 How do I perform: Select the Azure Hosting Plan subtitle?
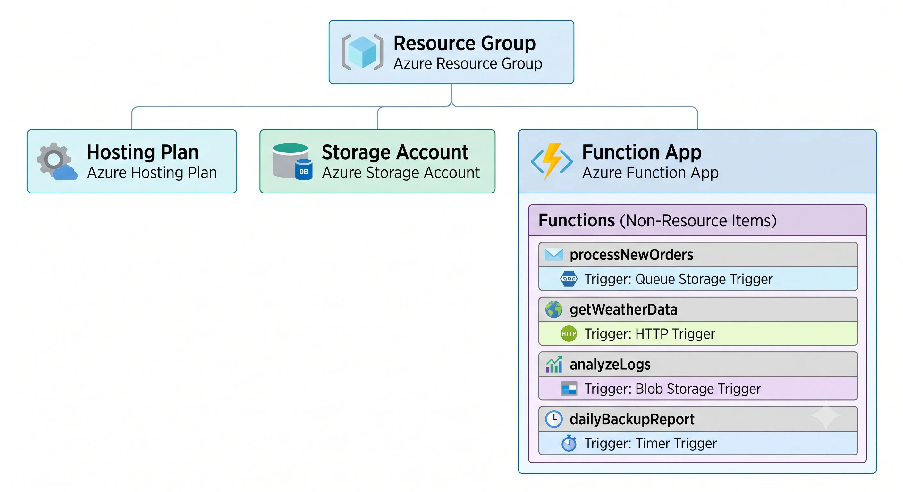pyautogui.click(x=152, y=173)
